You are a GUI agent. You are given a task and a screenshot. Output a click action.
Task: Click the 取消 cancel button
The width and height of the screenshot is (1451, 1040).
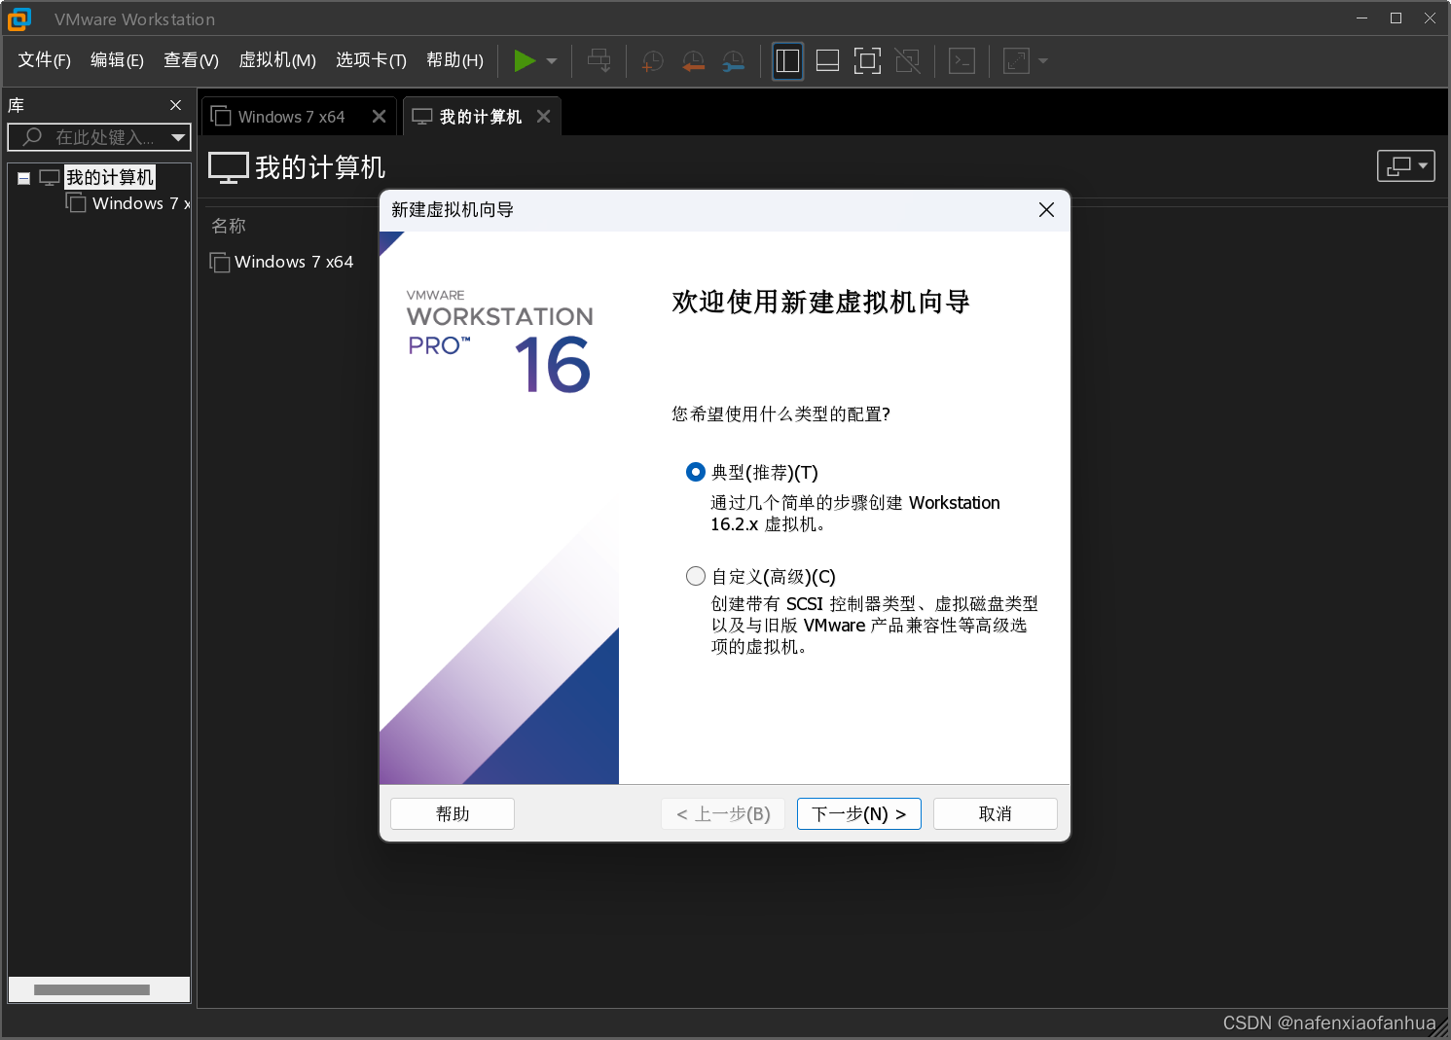tap(996, 814)
